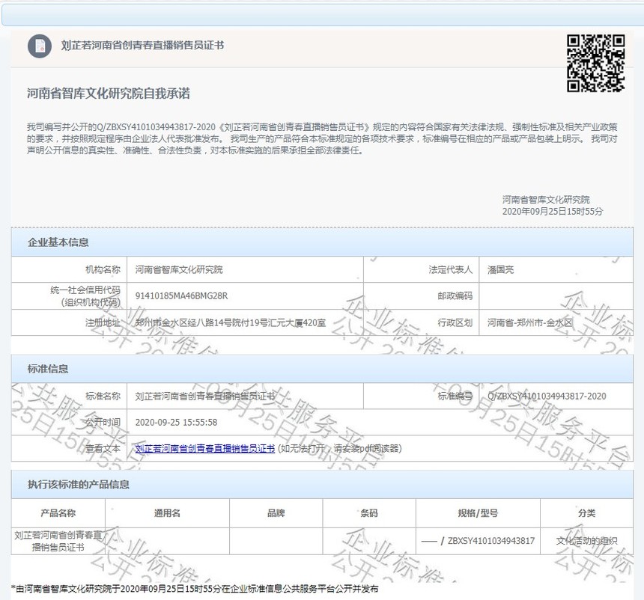Click the 品牌 column header
This screenshot has height=600, width=644.
(276, 513)
